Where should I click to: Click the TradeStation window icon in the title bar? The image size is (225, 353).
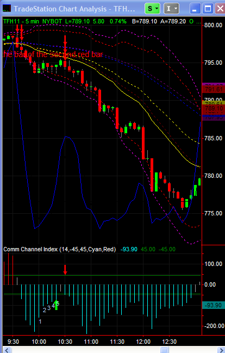[7, 9]
